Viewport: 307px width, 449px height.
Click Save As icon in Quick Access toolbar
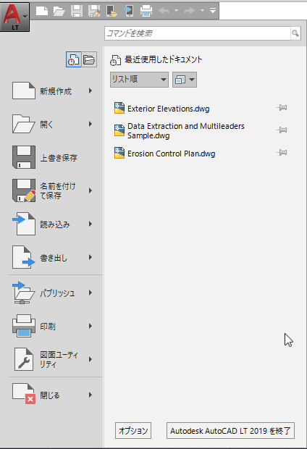[x=94, y=11]
